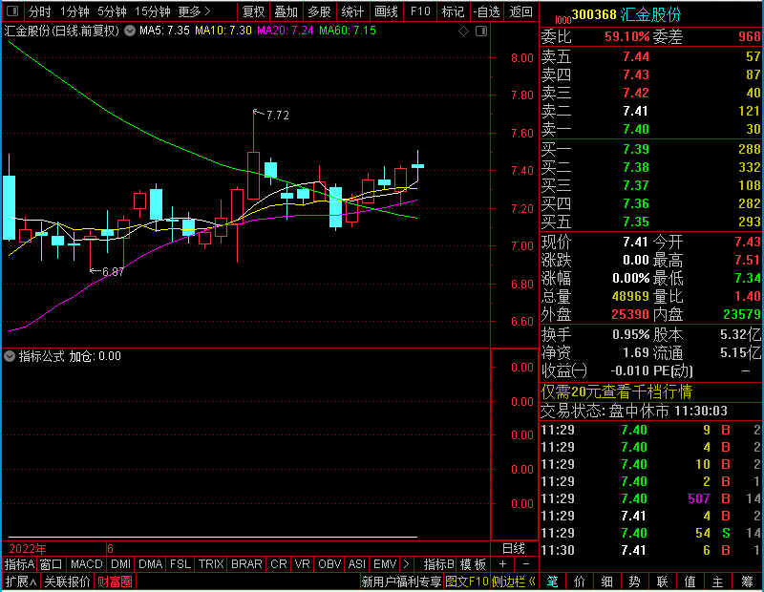Image resolution: width=764 pixels, height=592 pixels.
Task: Select the 价 price-distribution tab
Action: (x=580, y=581)
